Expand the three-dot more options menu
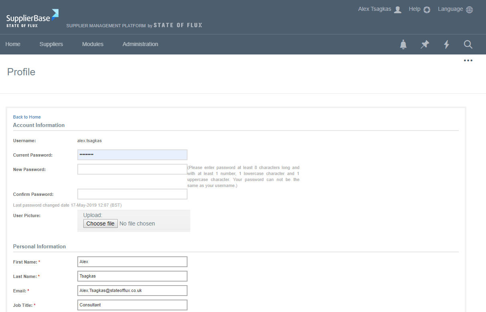The height and width of the screenshot is (312, 486). coord(468,60)
